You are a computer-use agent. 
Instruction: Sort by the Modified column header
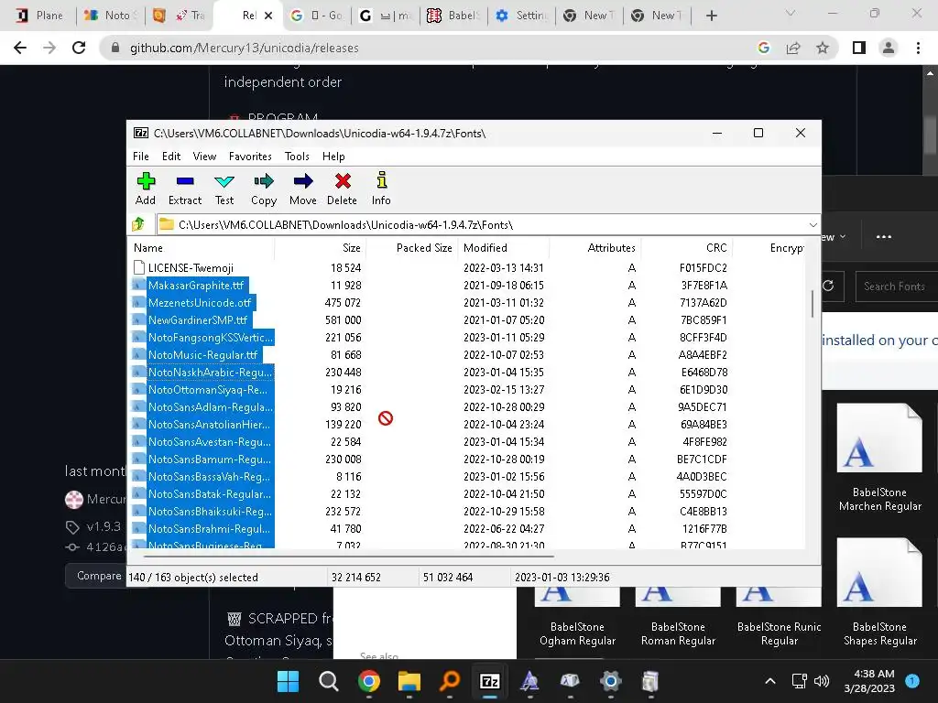click(x=504, y=247)
